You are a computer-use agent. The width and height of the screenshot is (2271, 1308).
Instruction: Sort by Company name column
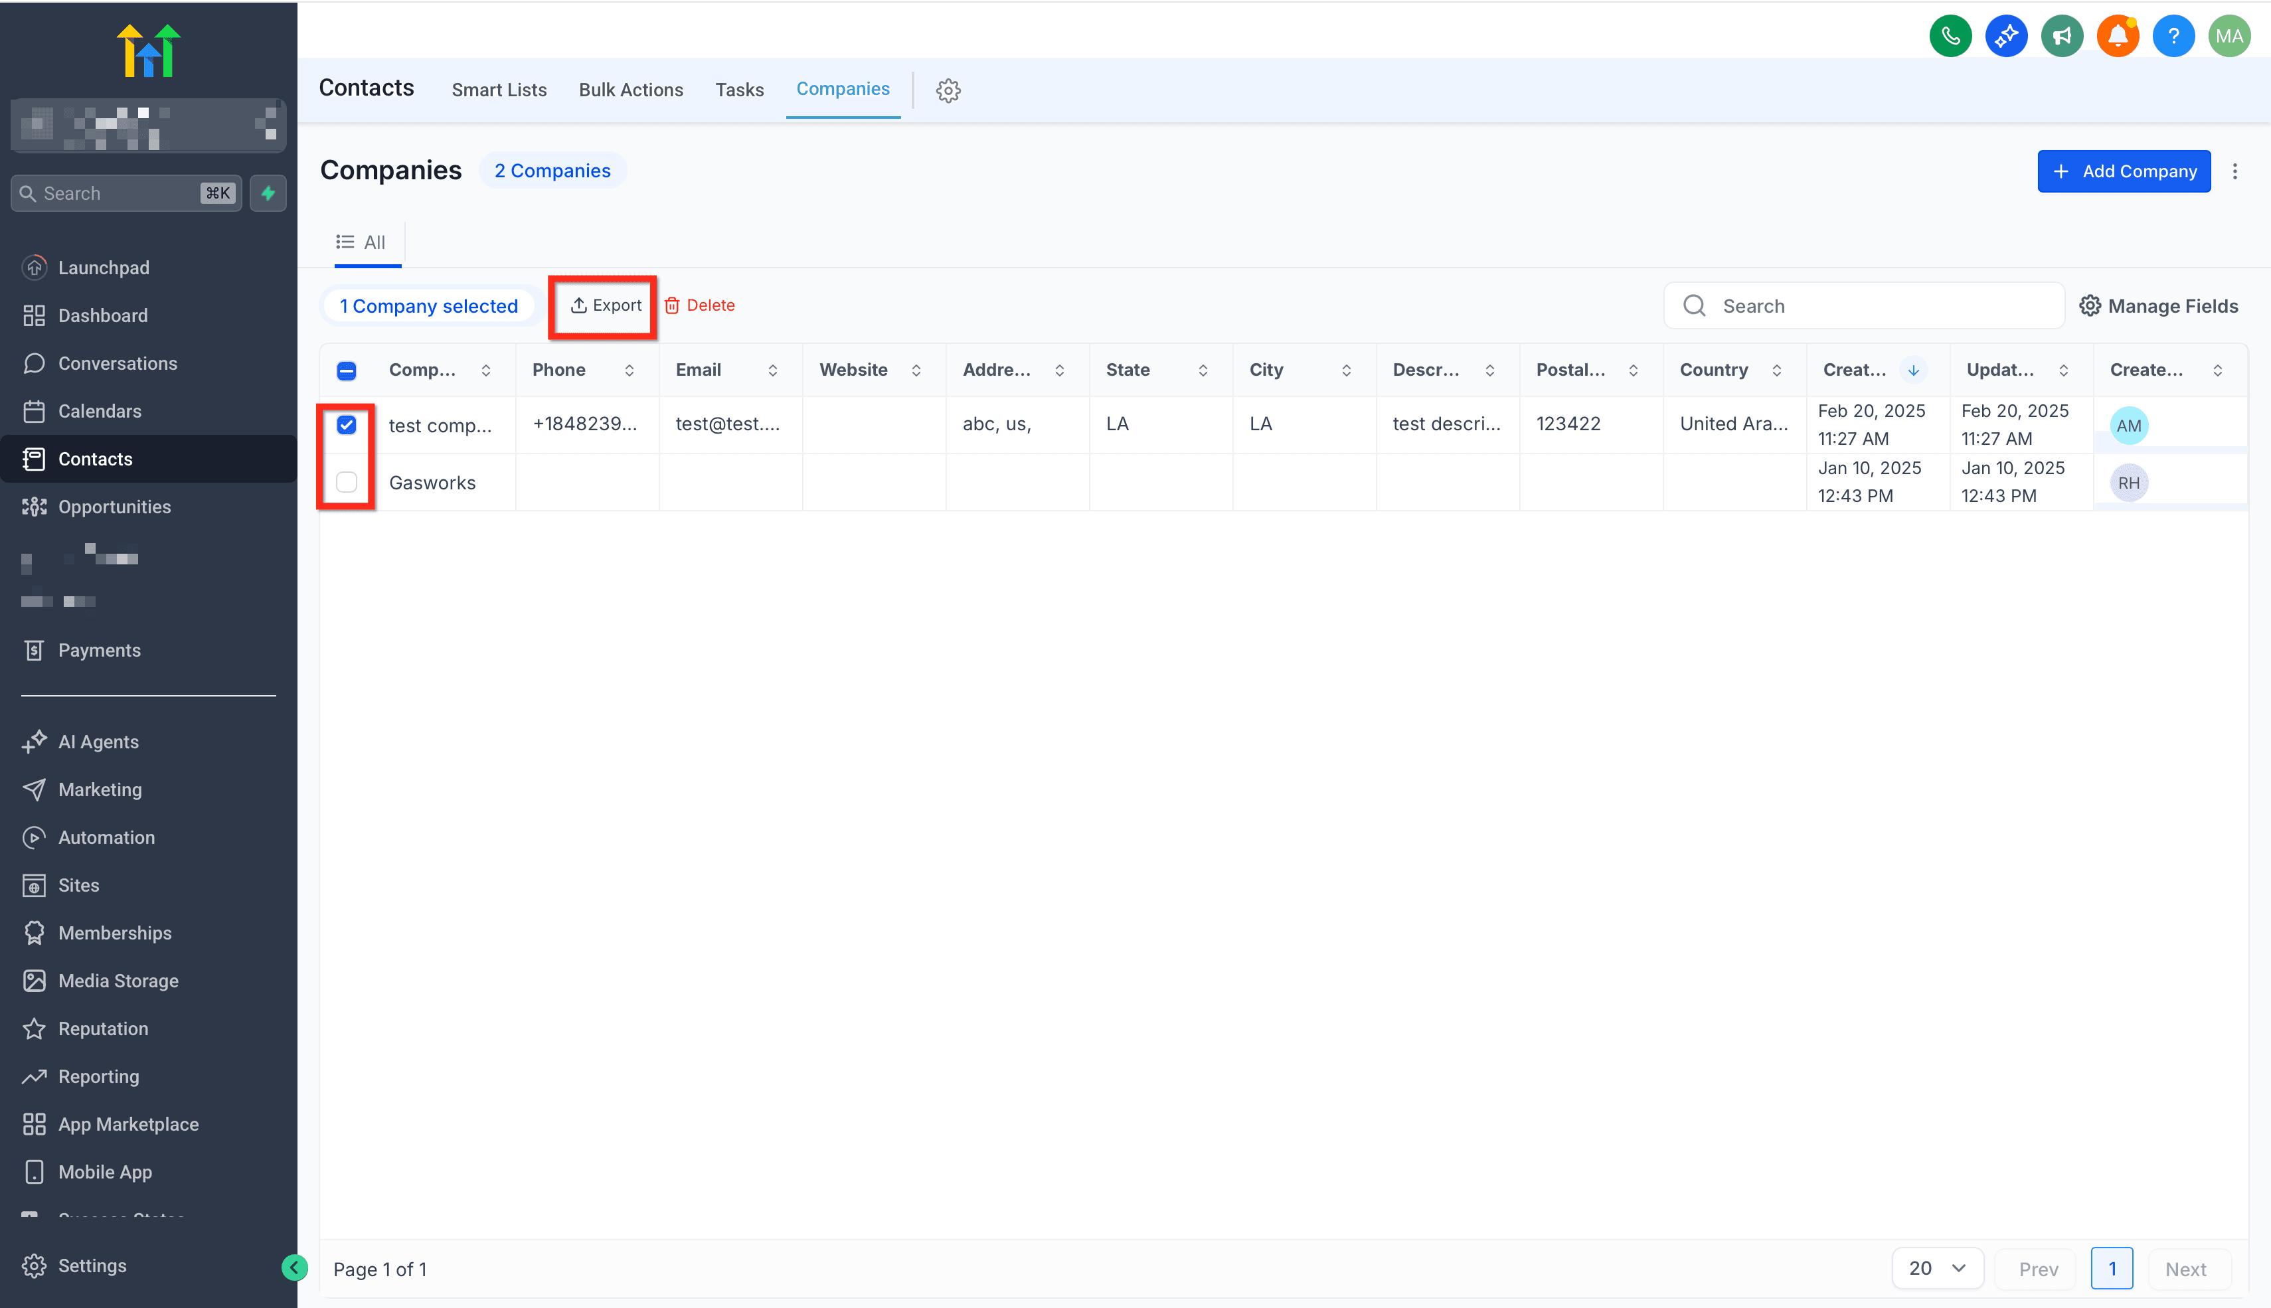[486, 370]
